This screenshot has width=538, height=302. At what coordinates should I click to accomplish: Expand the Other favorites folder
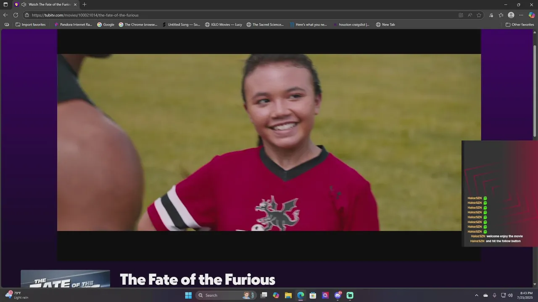(520, 24)
